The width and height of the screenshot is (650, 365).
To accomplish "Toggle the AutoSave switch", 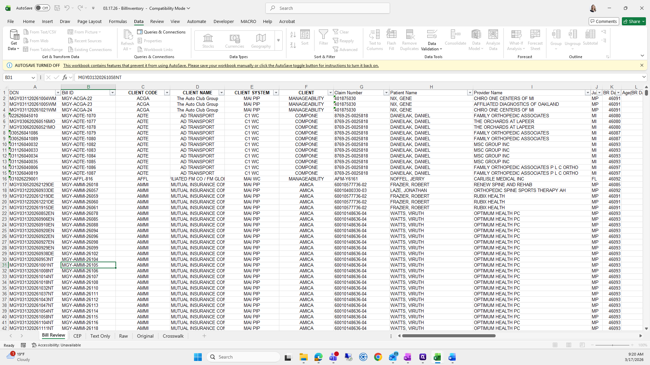I will point(42,8).
